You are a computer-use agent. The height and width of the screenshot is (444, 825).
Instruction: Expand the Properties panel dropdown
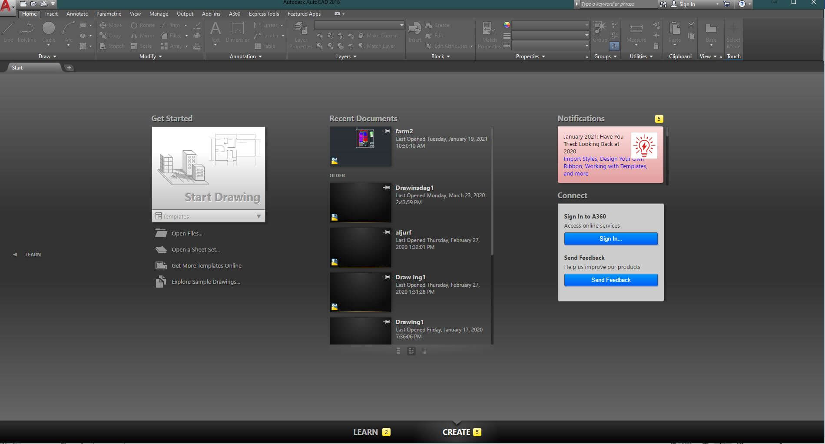tap(530, 56)
